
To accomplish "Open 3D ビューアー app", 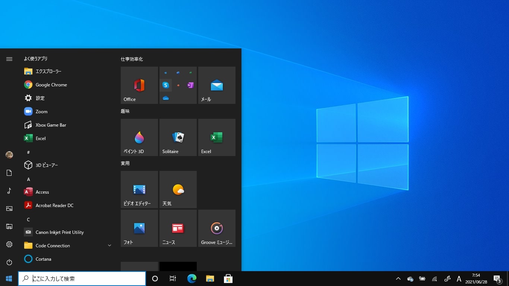I will (x=68, y=165).
